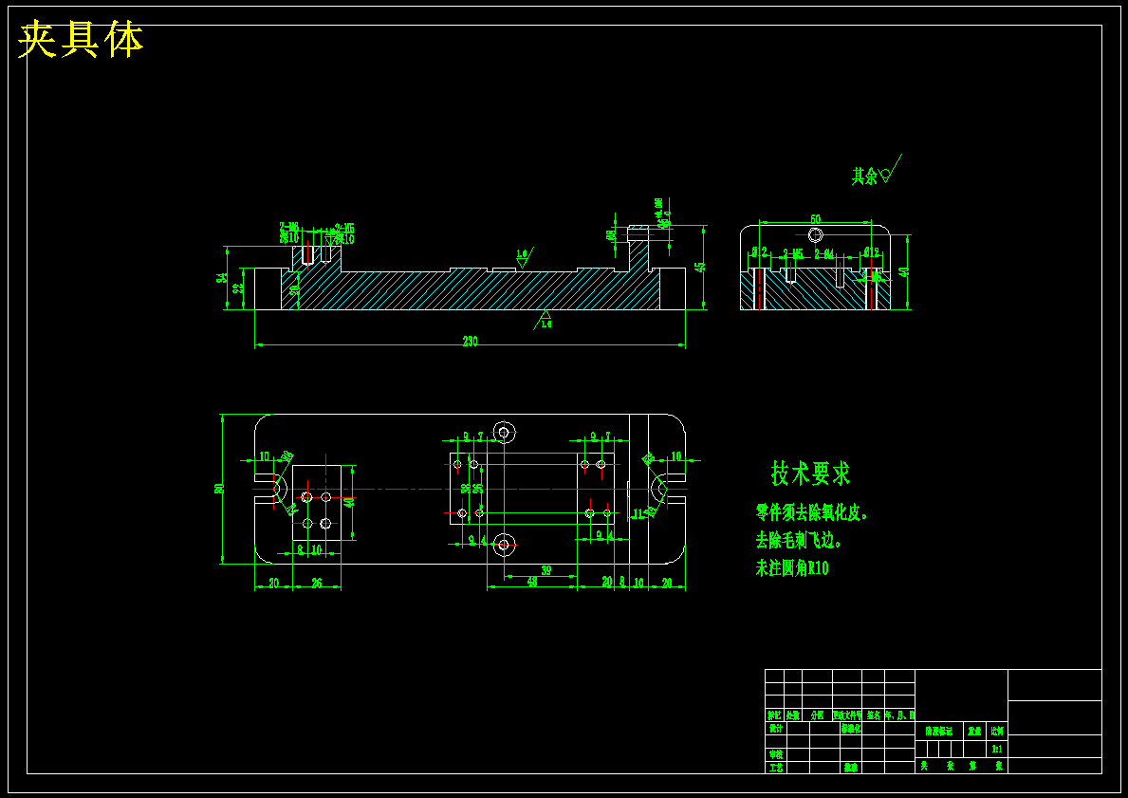This screenshot has width=1128, height=798.
Task: Select the note "去除毛刺飞边。"
Action: tap(799, 540)
